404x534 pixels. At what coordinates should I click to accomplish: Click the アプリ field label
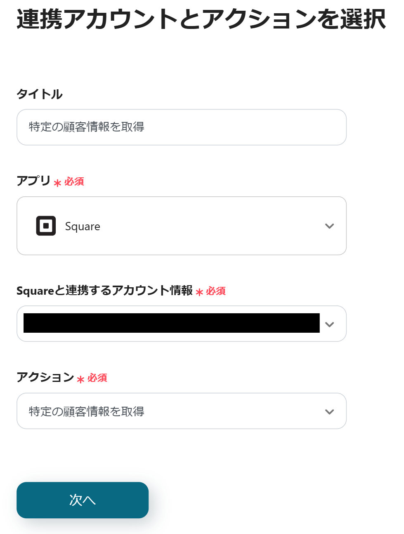click(33, 181)
